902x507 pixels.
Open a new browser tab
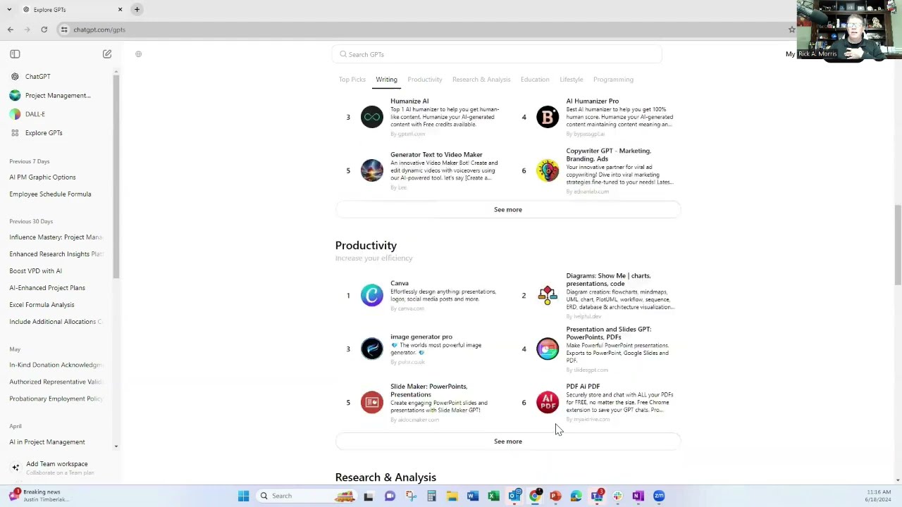coord(137,9)
